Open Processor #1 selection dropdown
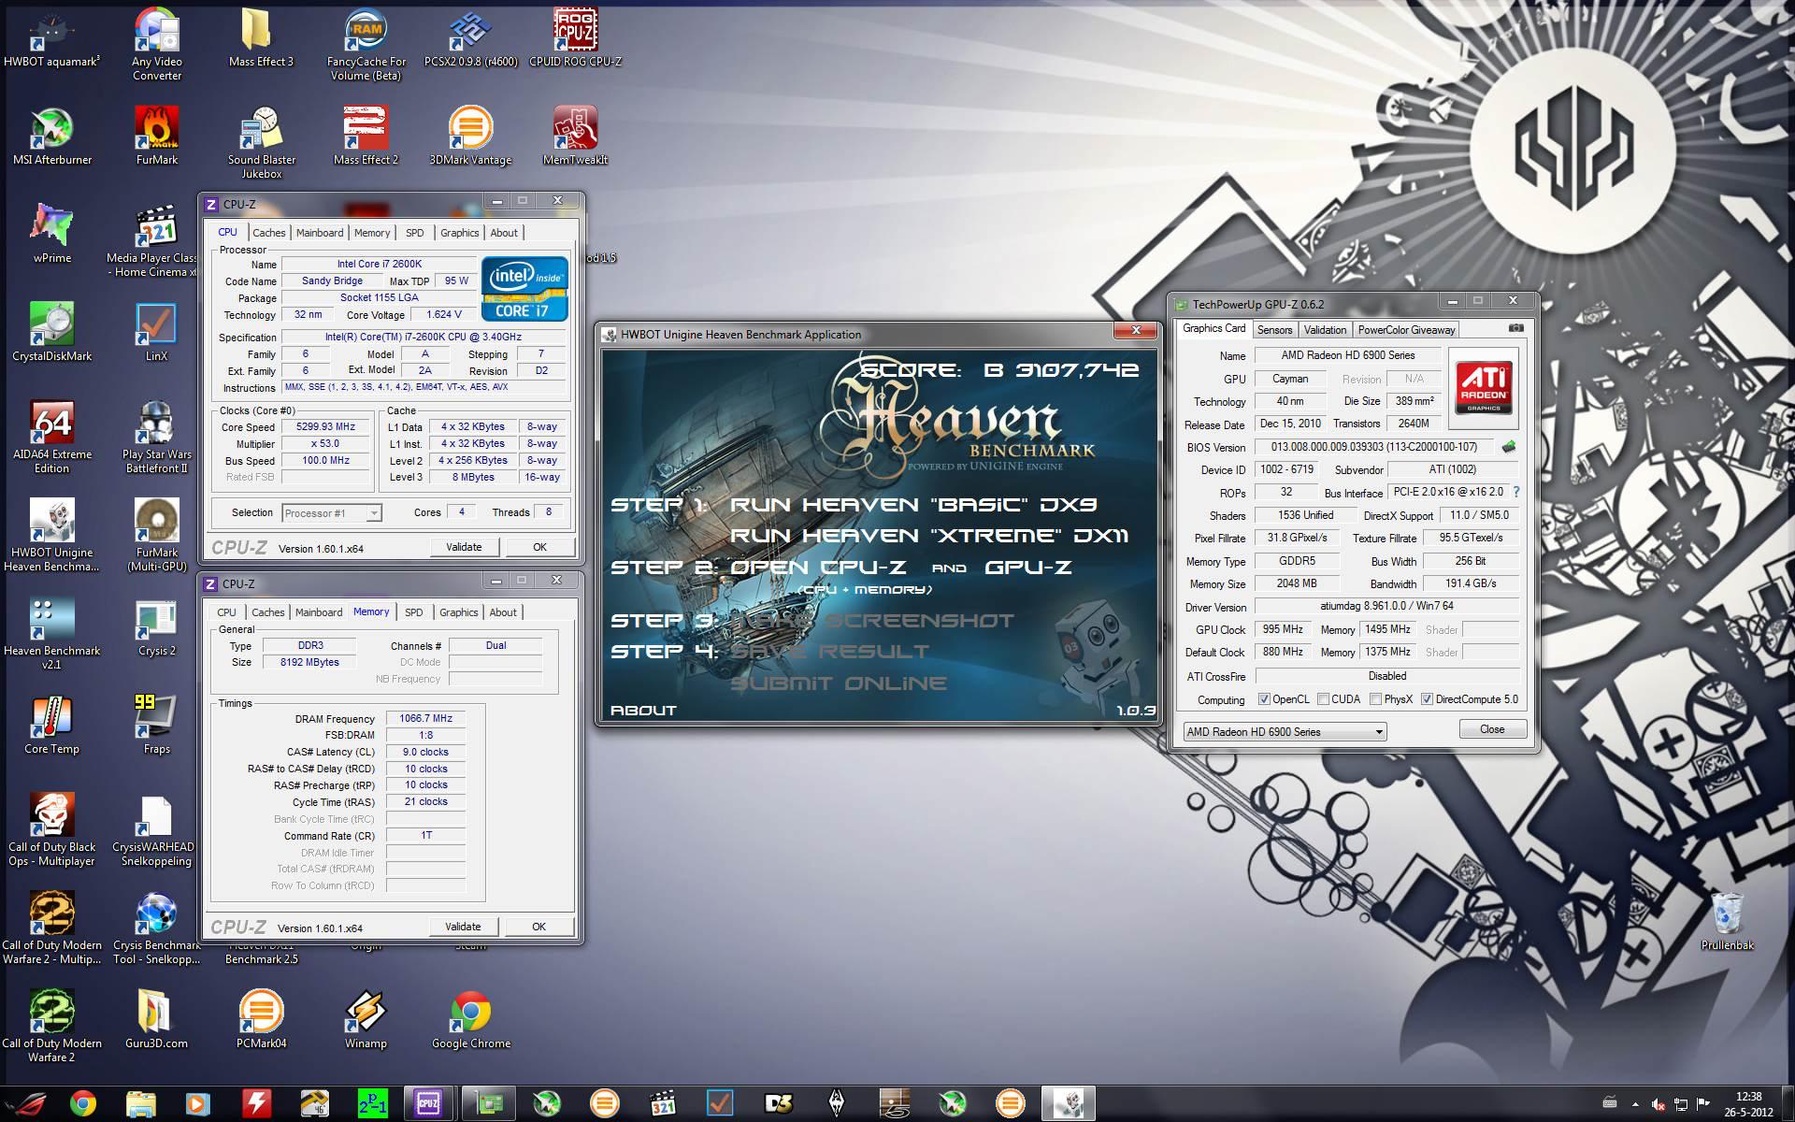This screenshot has width=1795, height=1122. coord(332,513)
